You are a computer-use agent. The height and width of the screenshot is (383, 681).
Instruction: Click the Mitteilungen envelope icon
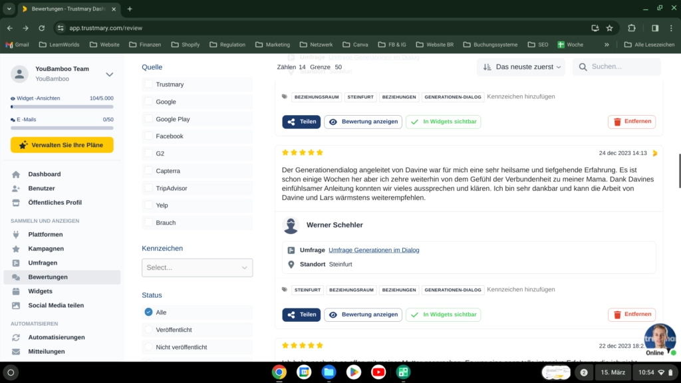pos(16,352)
